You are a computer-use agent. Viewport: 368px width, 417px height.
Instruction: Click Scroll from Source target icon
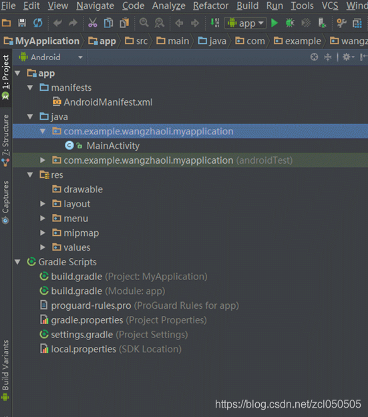pyautogui.click(x=314, y=57)
